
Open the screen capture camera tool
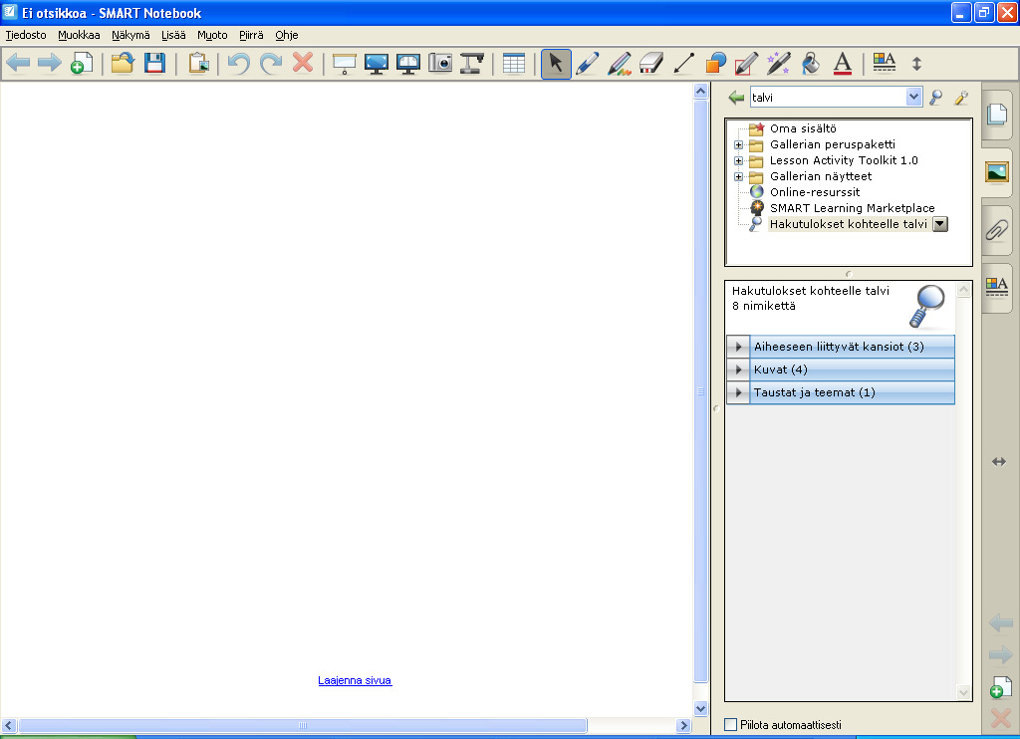(x=439, y=63)
